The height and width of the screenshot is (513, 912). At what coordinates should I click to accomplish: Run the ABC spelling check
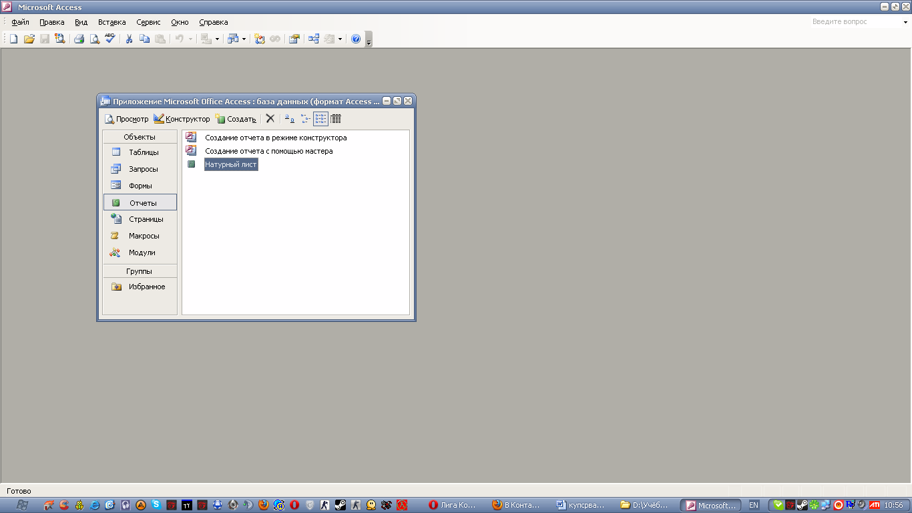point(109,39)
